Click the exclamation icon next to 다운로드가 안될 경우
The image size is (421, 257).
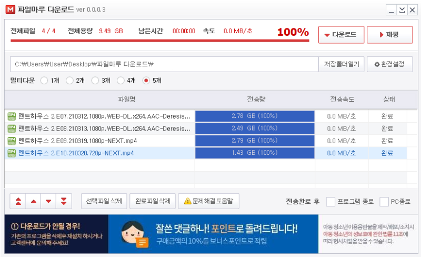tap(15, 226)
